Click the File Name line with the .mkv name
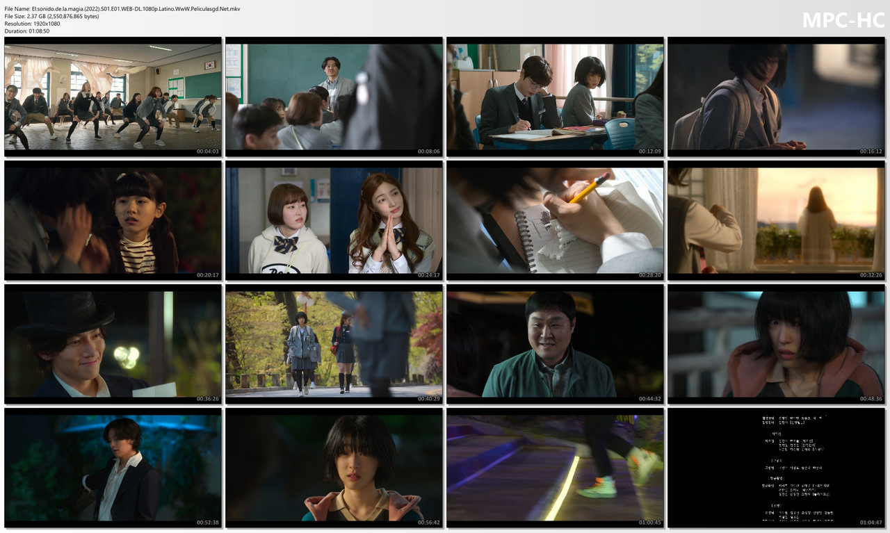The height and width of the screenshot is (533, 890). coord(122,8)
